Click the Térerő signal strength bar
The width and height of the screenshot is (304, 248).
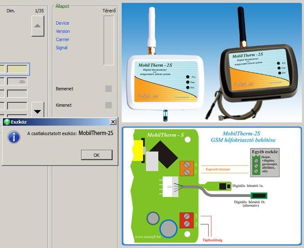tap(109, 40)
